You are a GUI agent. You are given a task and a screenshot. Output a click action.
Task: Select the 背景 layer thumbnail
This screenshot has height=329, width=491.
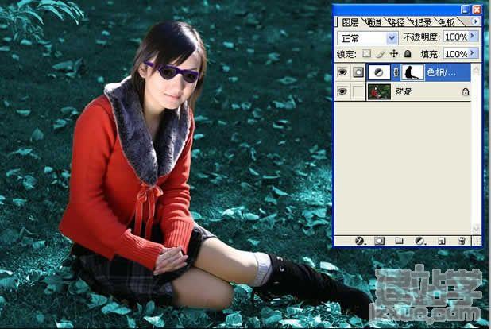coord(379,92)
